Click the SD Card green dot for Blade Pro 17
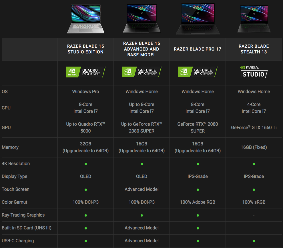 coord(198,228)
